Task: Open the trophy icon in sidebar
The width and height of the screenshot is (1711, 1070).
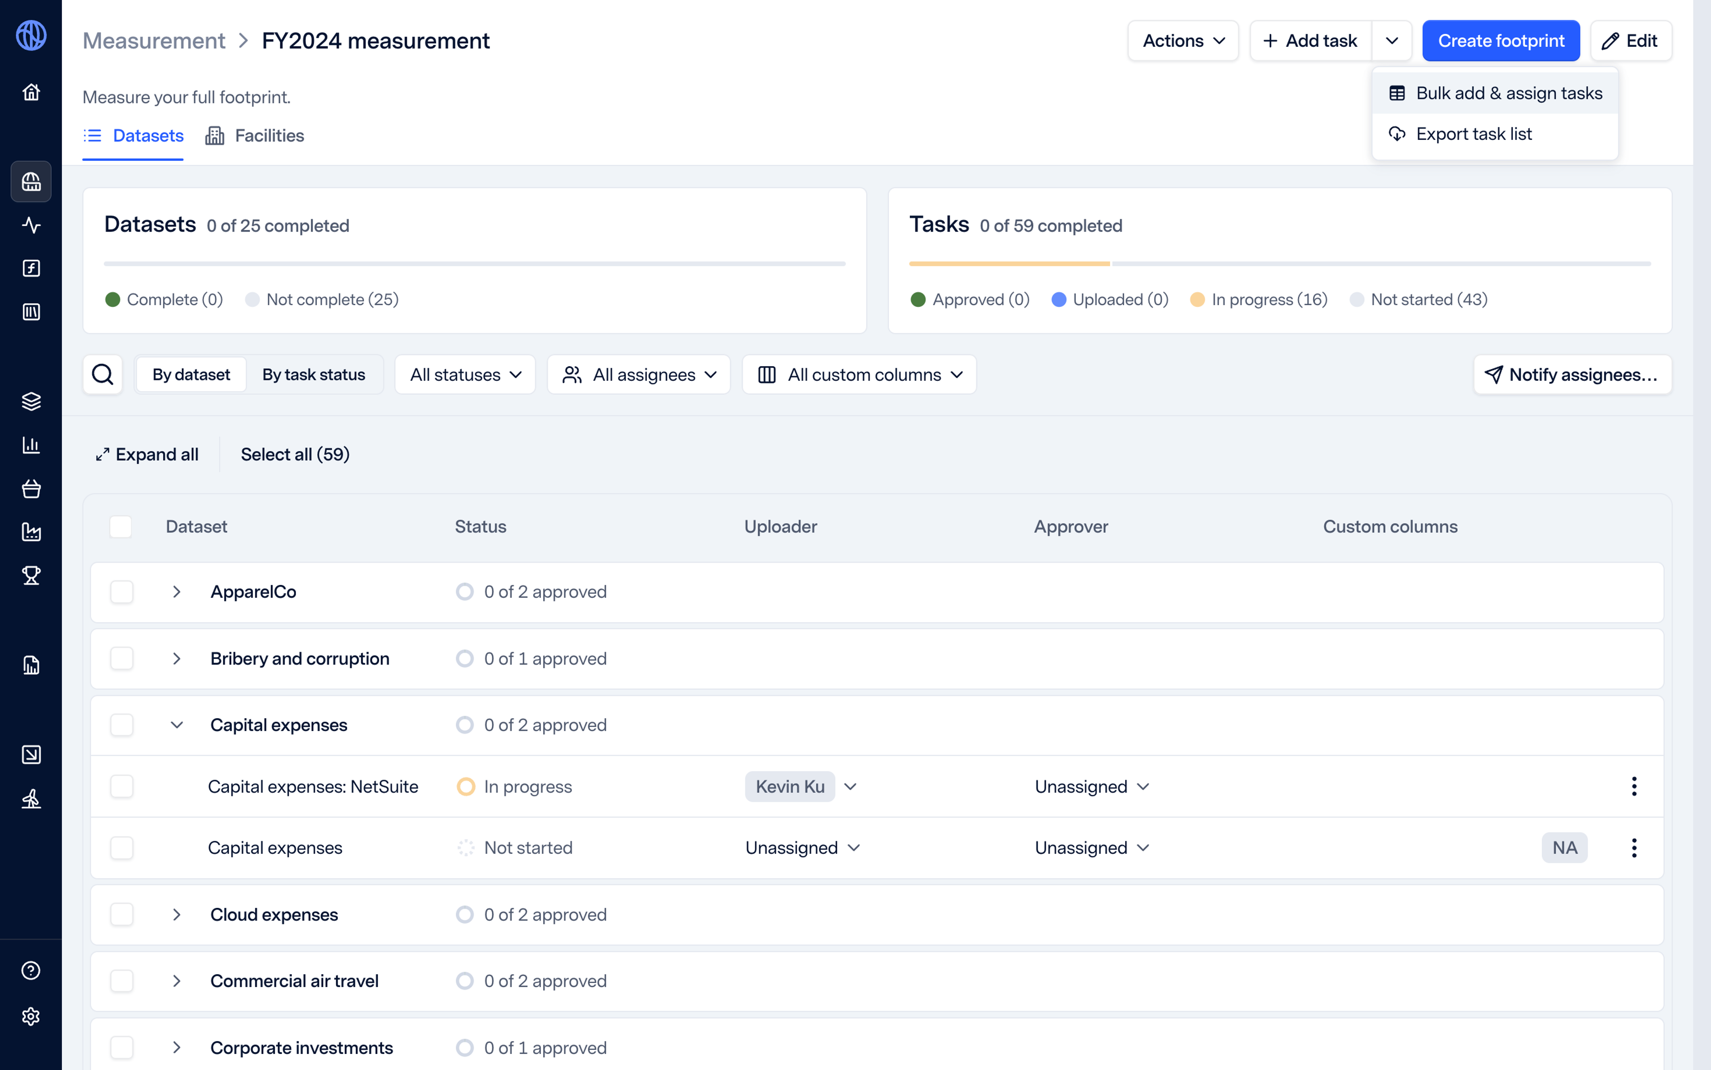Action: pyautogui.click(x=31, y=576)
